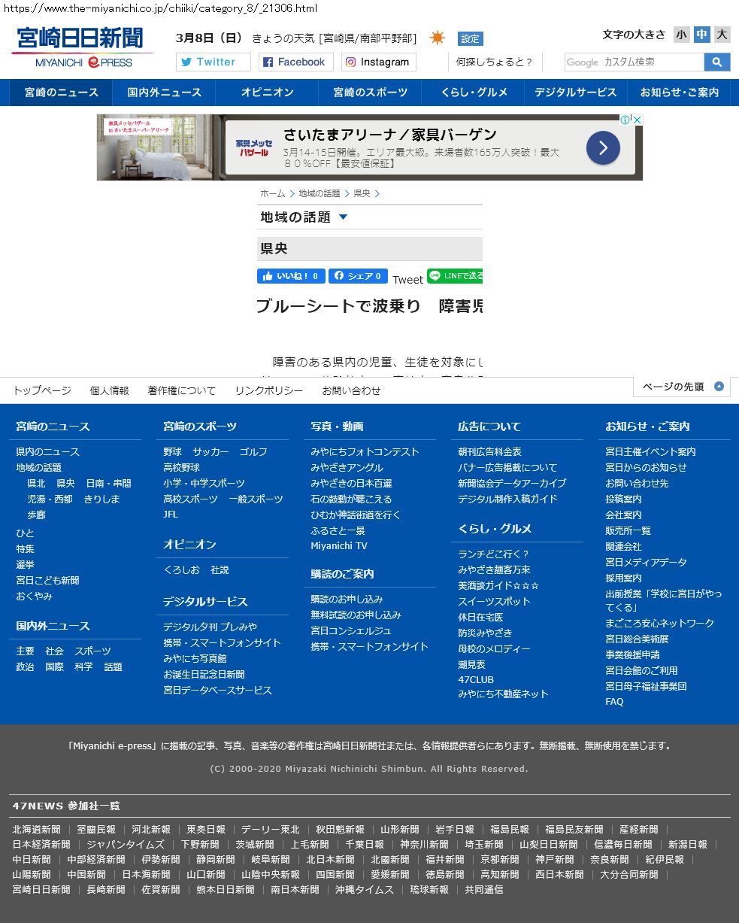Open 宮日主催イベント案内 link
The width and height of the screenshot is (739, 923).
pos(650,451)
